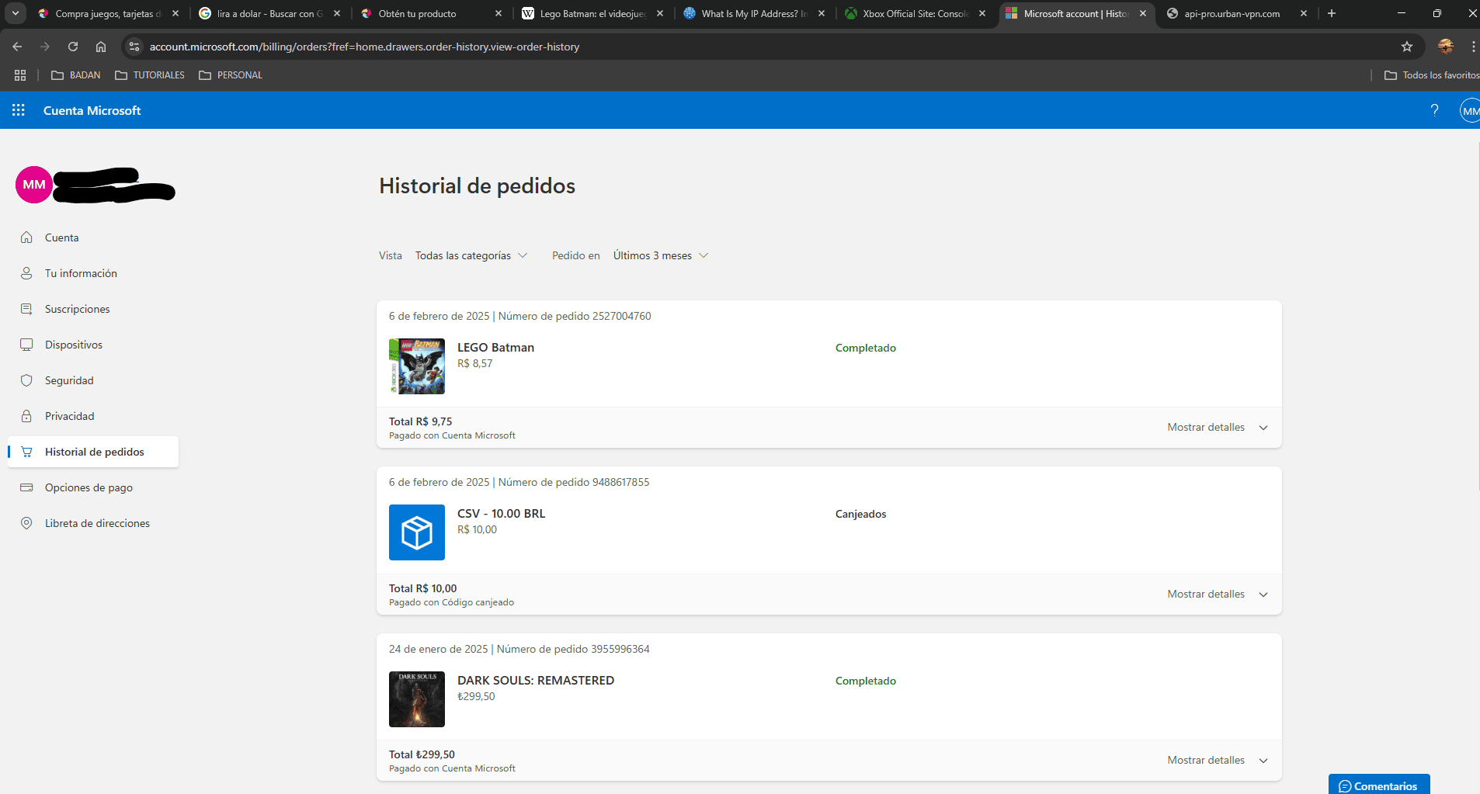Open the Comentarios feedback button
Screen dimensions: 1480x794
click(1379, 785)
